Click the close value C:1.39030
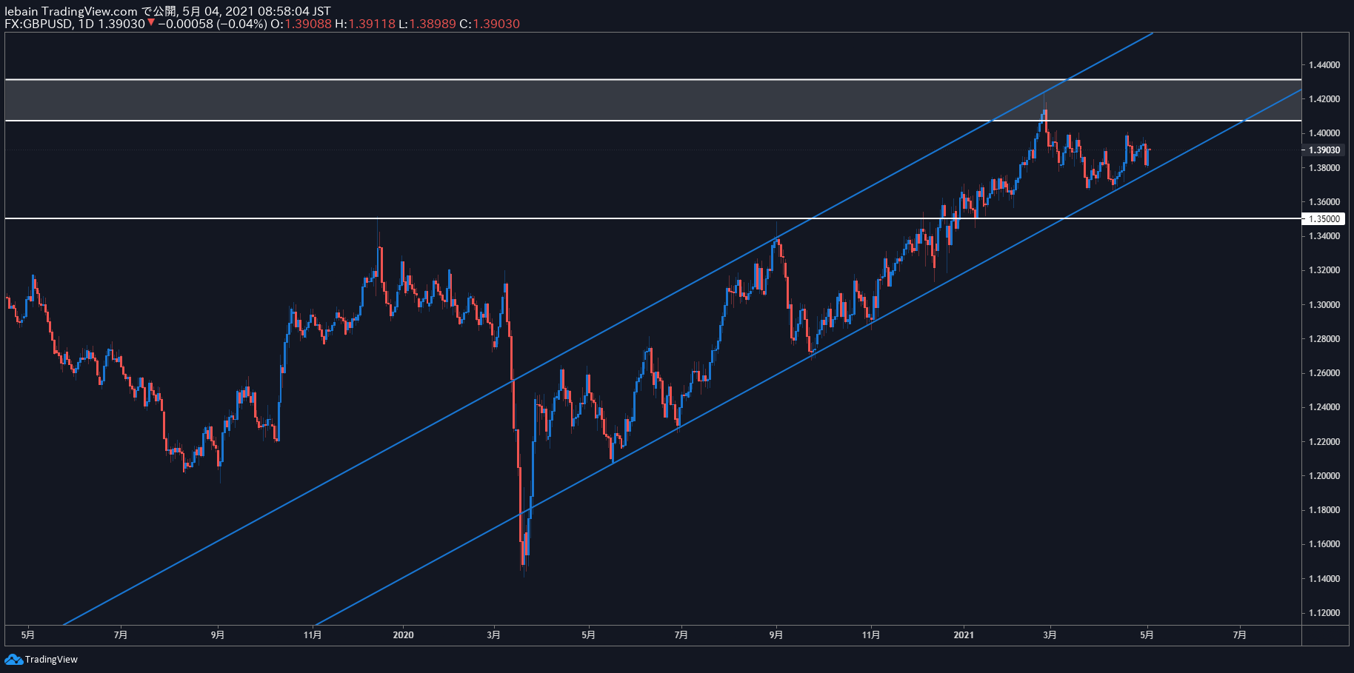 coord(490,24)
